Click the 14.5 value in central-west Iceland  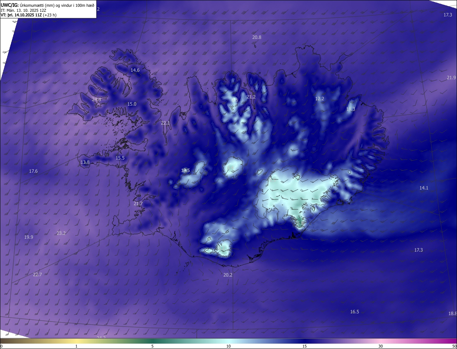(x=185, y=171)
